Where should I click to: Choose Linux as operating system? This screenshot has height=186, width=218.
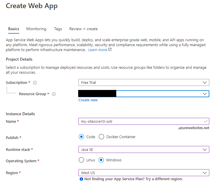tap(81, 160)
